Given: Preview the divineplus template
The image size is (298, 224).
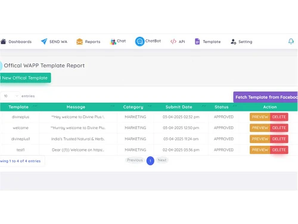Looking at the screenshot, I should pyautogui.click(x=260, y=117).
